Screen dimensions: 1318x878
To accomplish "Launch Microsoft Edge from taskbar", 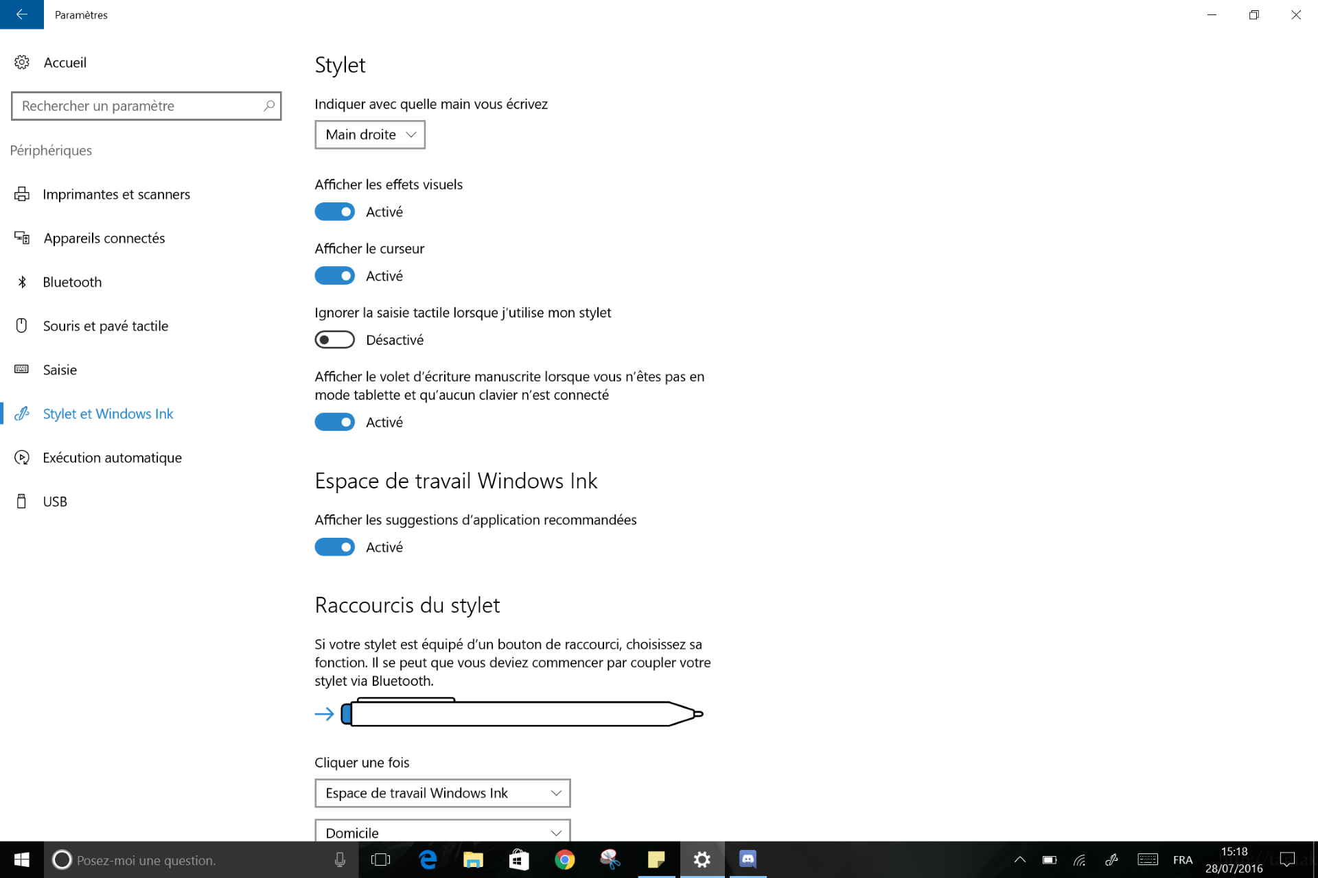I will pos(428,859).
